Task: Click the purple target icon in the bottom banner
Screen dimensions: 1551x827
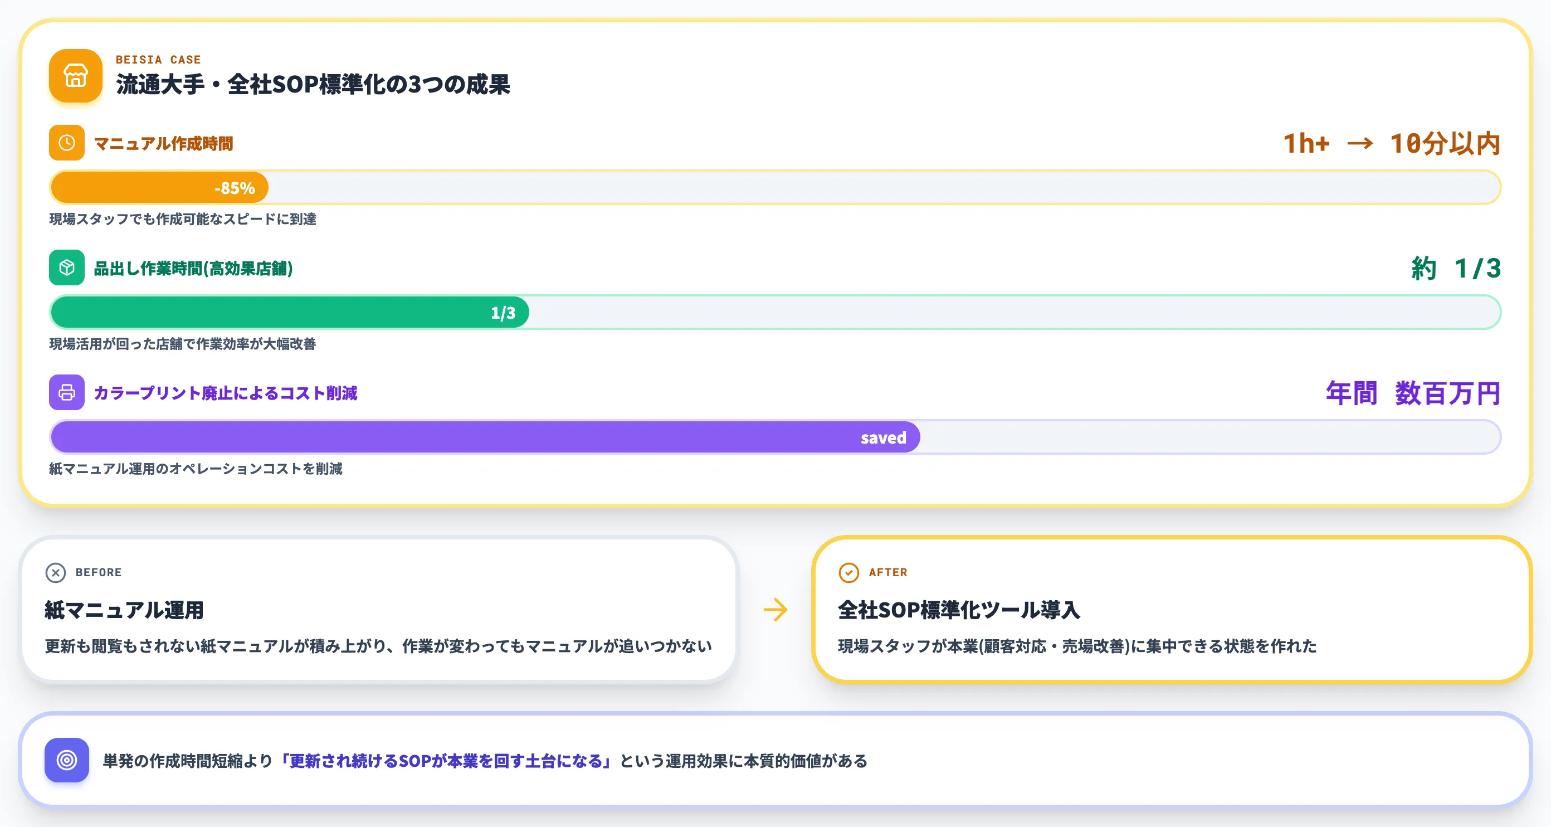Action: point(67,760)
